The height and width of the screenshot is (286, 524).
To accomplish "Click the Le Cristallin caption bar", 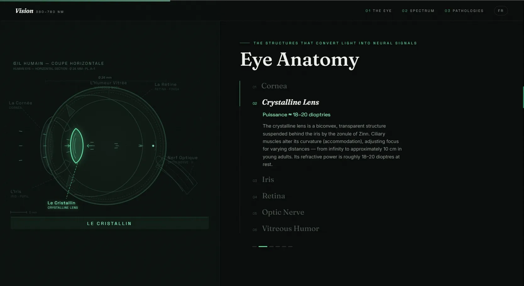I will [110, 223].
